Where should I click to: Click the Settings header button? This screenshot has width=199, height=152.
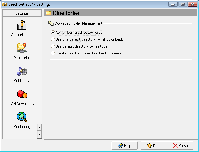(22, 13)
